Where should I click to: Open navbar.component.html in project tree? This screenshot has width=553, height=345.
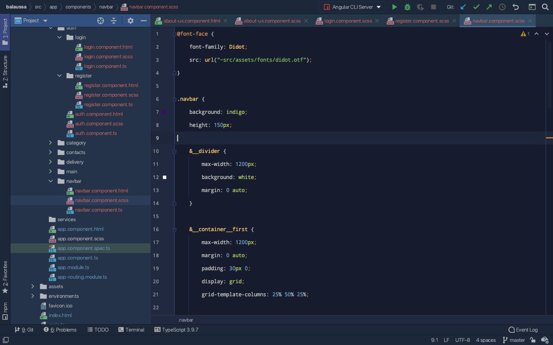[102, 191]
